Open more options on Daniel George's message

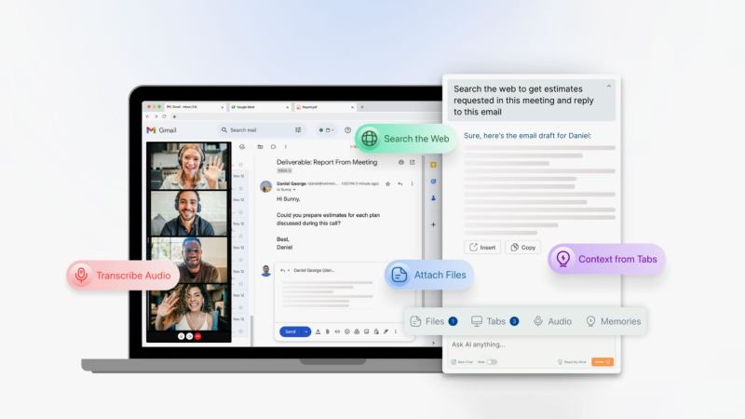(412, 183)
